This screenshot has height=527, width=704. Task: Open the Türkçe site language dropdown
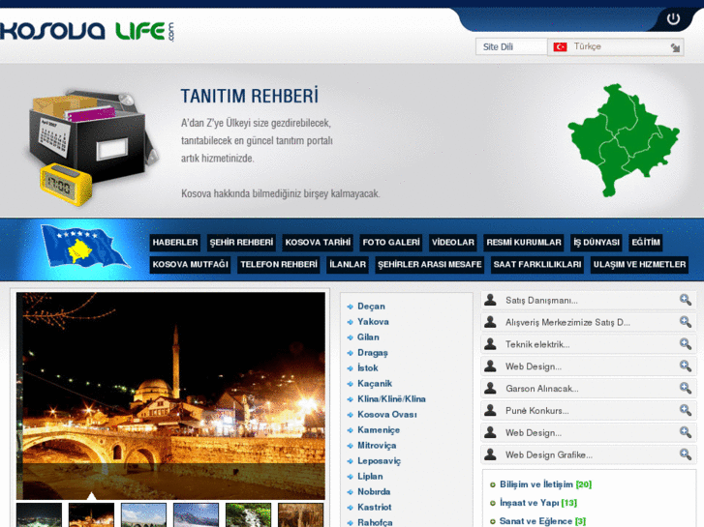616,46
